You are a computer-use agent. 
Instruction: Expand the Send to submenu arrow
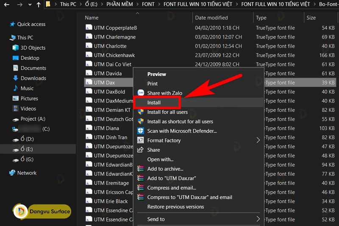(258, 219)
